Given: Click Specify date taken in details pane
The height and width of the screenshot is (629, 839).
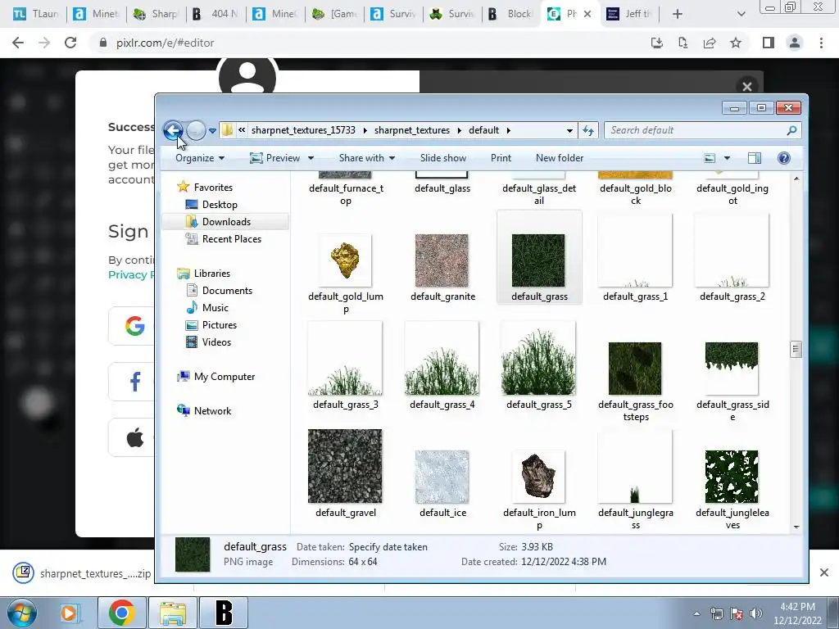Looking at the screenshot, I should (388, 547).
